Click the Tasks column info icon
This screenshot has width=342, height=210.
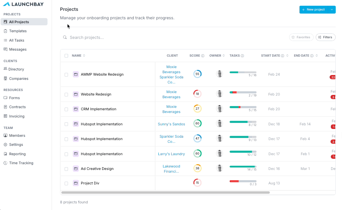click(242, 56)
